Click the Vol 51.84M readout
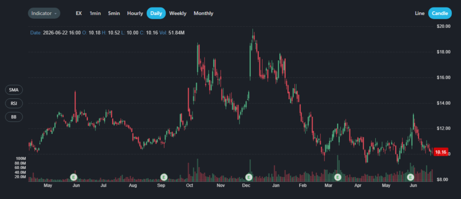This screenshot has height=199, width=461. 172,33
